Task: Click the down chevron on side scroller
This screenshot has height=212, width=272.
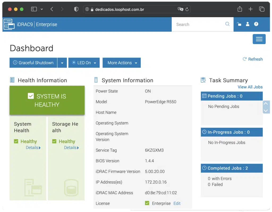Action: [x=266, y=111]
